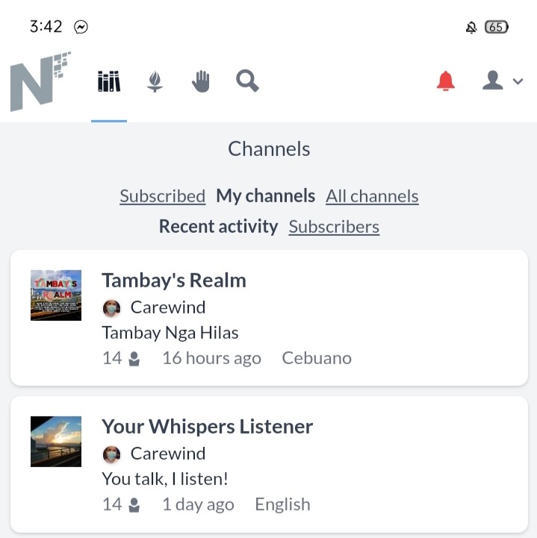This screenshot has width=537, height=538.
Task: Click the N site logo
Action: [40, 81]
